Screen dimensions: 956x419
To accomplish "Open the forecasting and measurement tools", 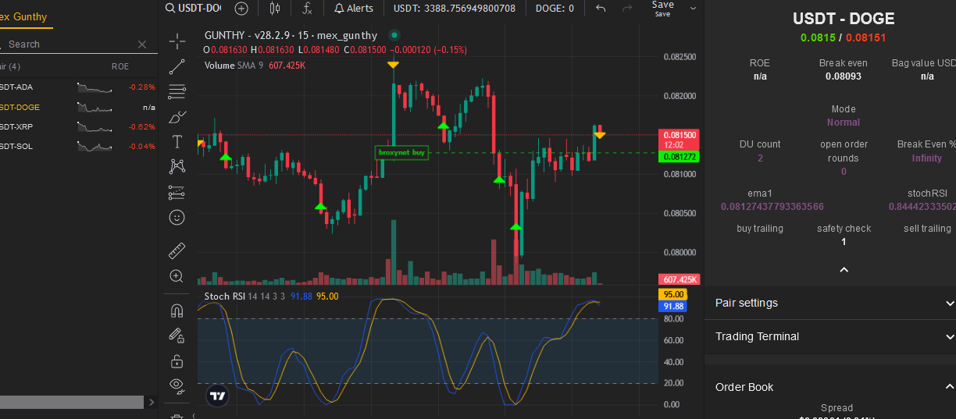I will [x=177, y=192].
